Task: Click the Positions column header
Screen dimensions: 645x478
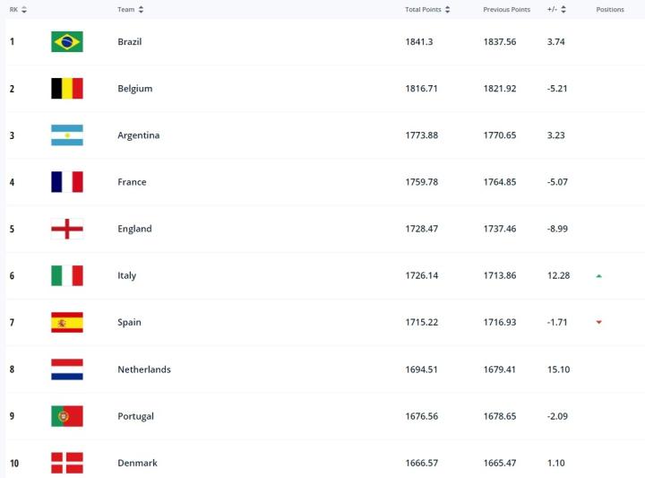Action: [x=610, y=10]
